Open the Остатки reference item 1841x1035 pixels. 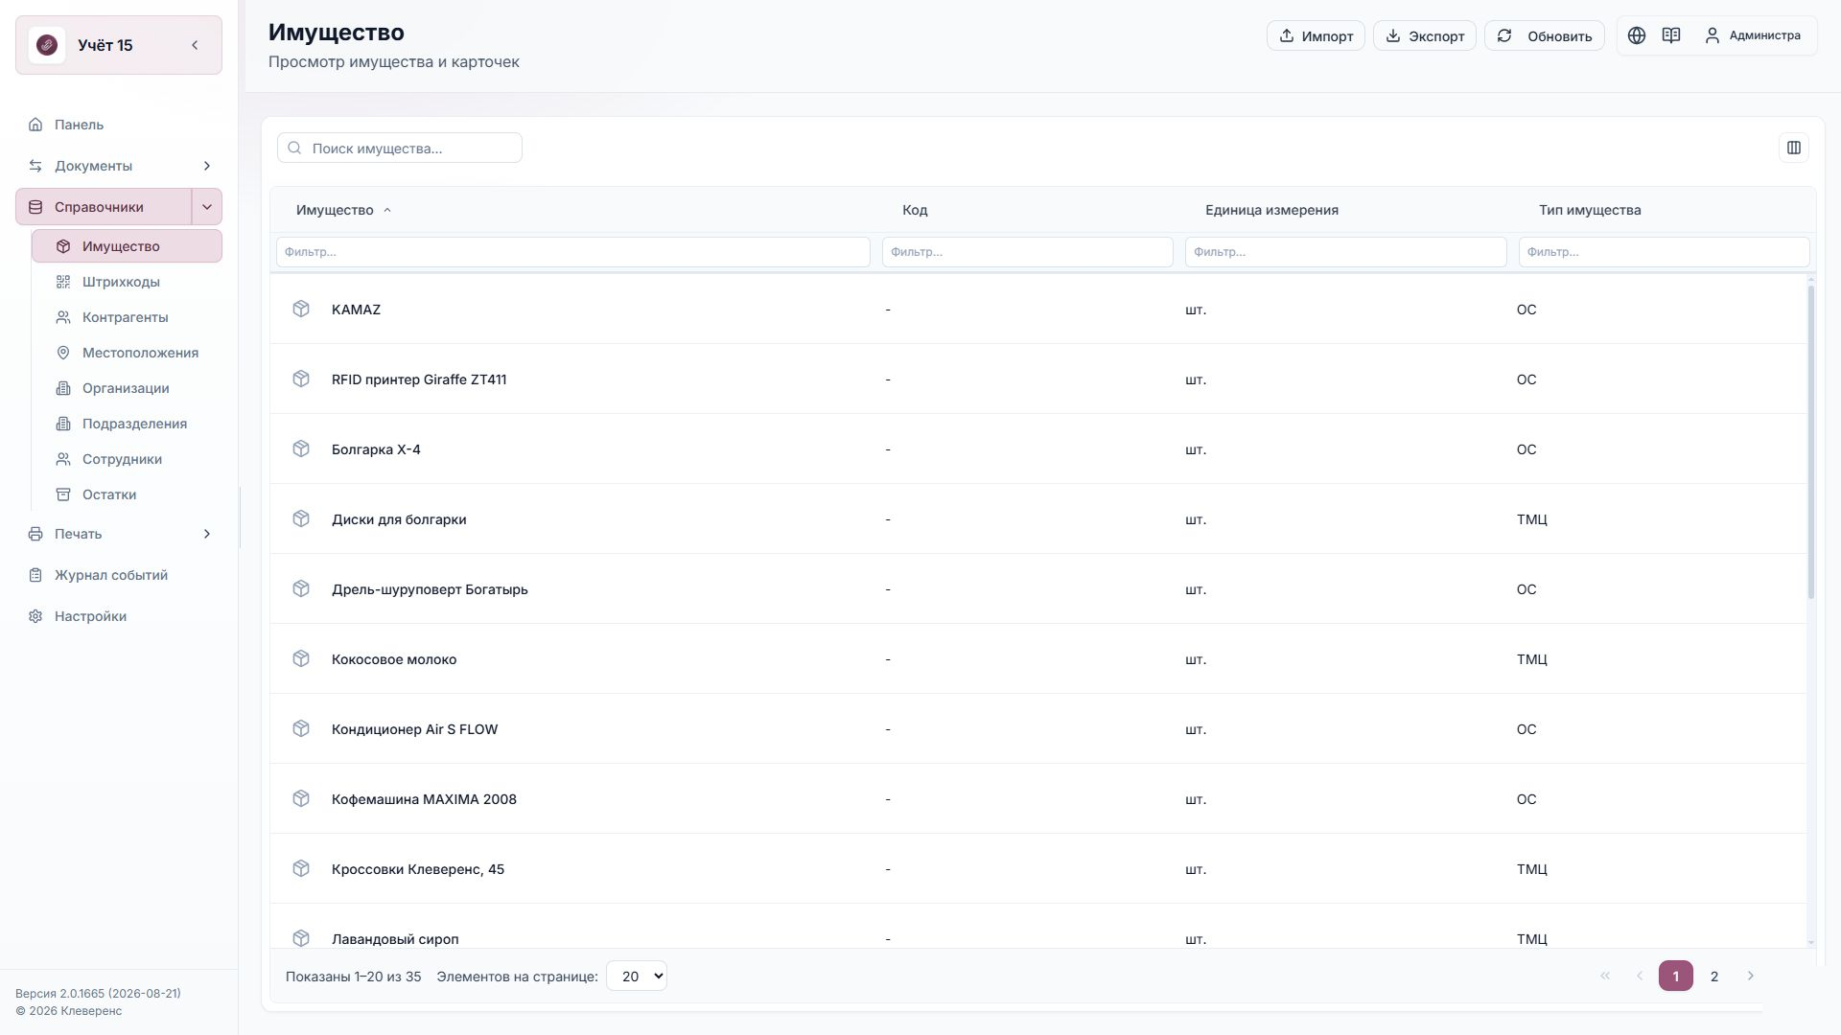point(127,494)
